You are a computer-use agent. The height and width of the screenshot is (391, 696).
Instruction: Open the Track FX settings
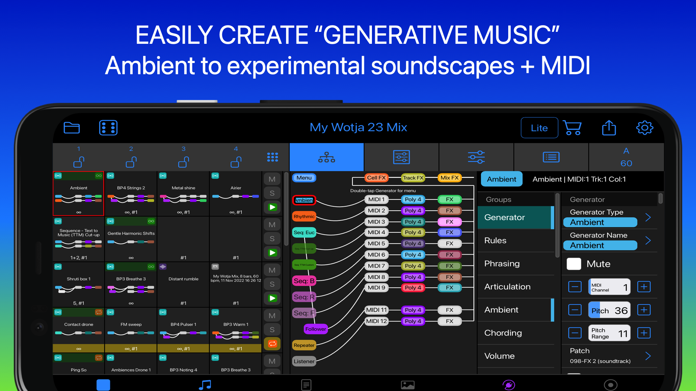[x=413, y=178]
